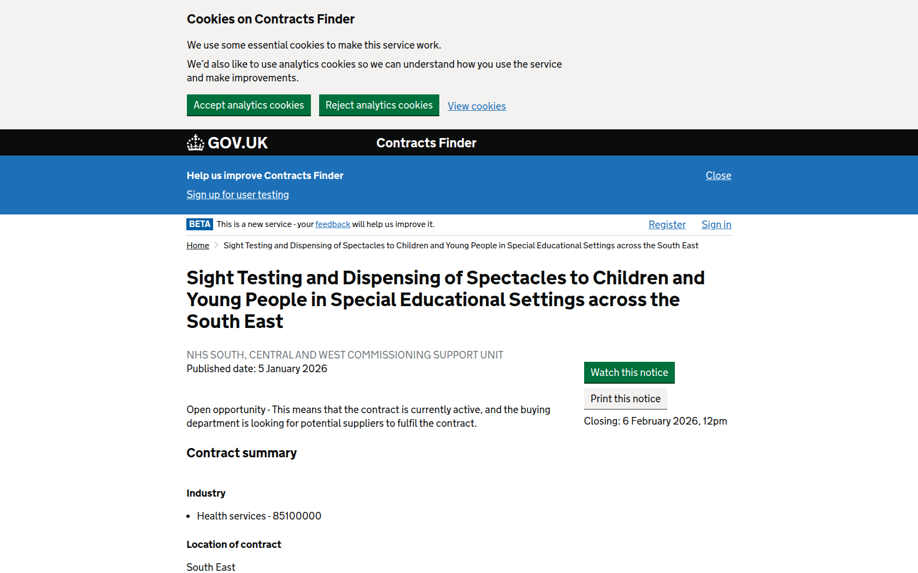Click the BETA phase tag
918x573 pixels.
[x=199, y=224]
